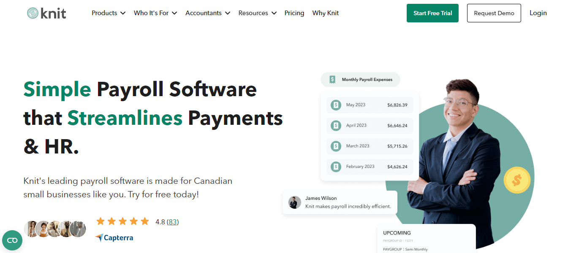568x253 pixels.
Task: Click the Monthly Payroll Expenses label
Action: (x=367, y=79)
